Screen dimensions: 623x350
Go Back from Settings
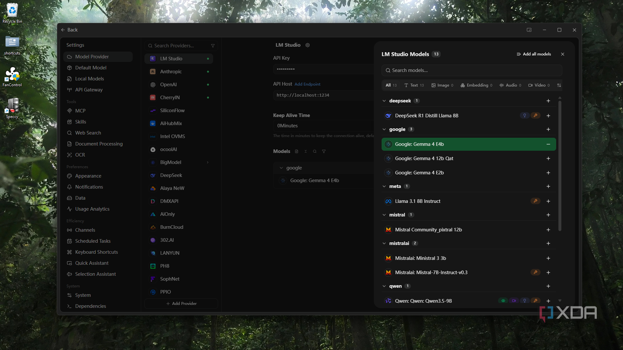click(69, 30)
